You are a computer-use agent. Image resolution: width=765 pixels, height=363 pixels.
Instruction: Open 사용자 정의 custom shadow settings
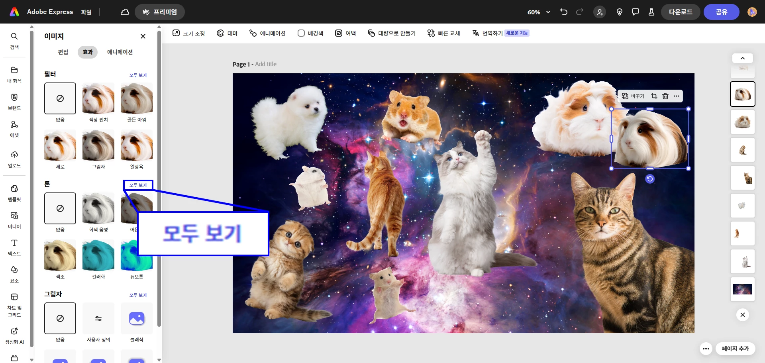[98, 318]
